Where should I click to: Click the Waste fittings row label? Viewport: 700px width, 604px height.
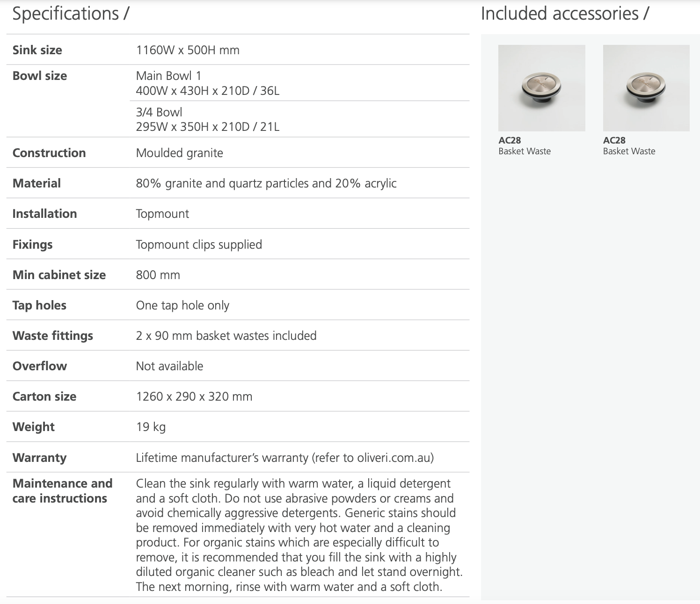[x=52, y=336]
